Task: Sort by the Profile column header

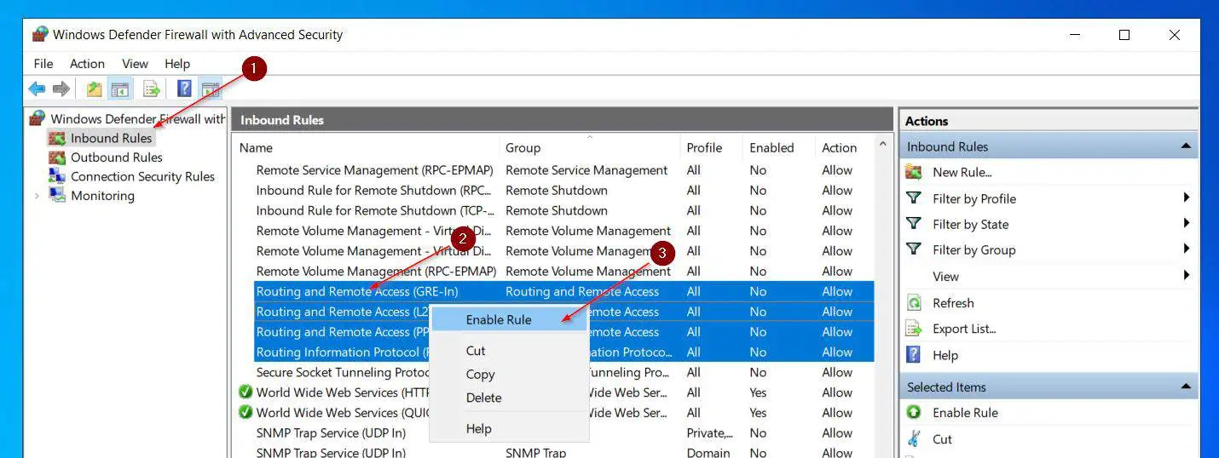Action: pyautogui.click(x=711, y=147)
